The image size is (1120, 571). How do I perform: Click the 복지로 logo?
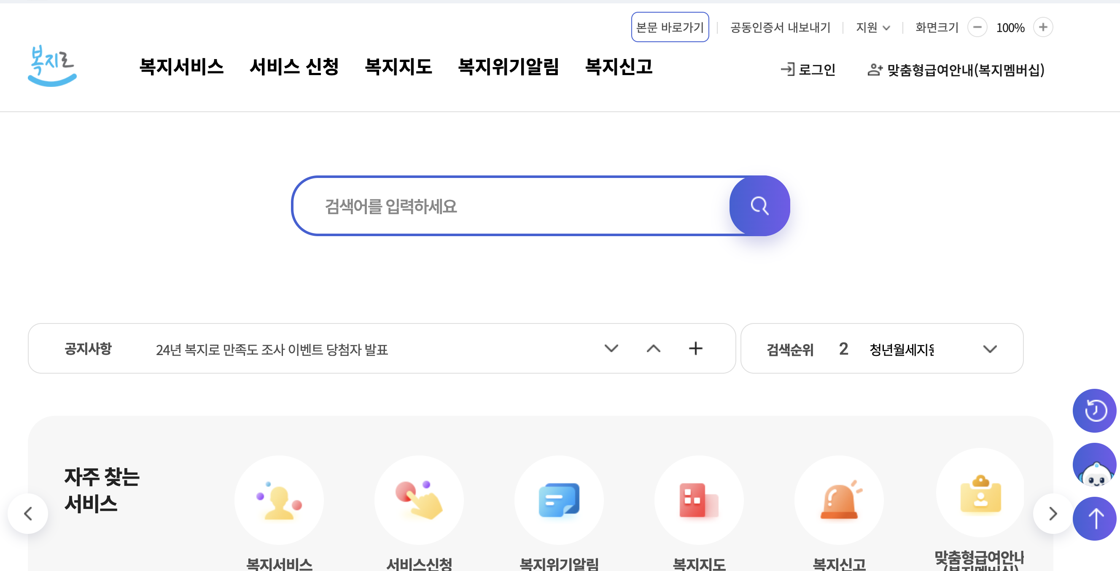[52, 66]
